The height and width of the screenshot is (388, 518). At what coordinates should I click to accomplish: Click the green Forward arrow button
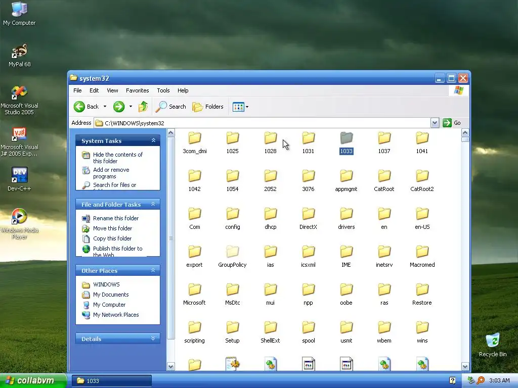(x=119, y=107)
